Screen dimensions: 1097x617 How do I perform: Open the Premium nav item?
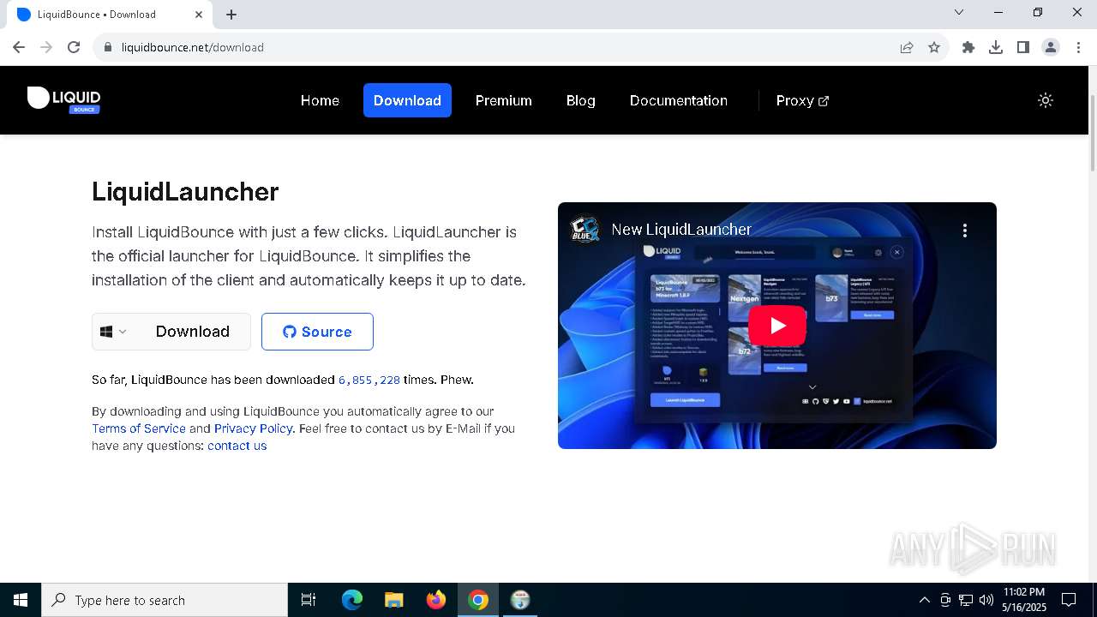(504, 100)
